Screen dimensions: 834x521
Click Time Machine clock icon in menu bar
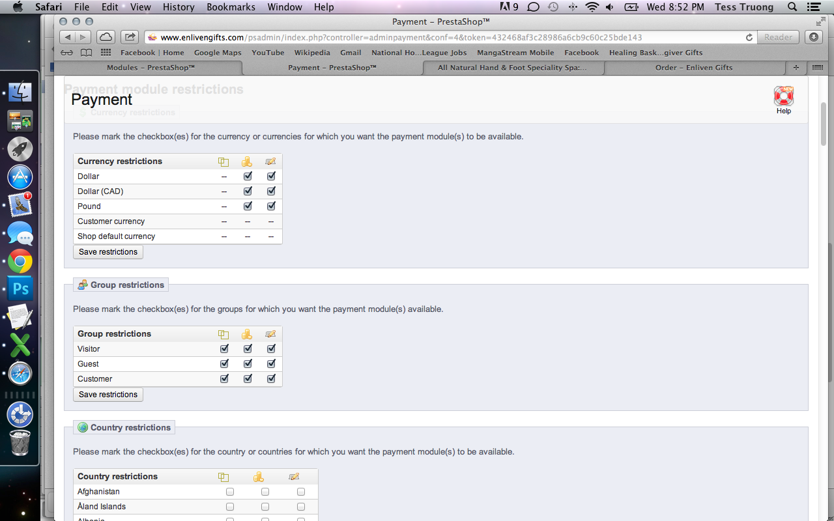click(x=553, y=7)
